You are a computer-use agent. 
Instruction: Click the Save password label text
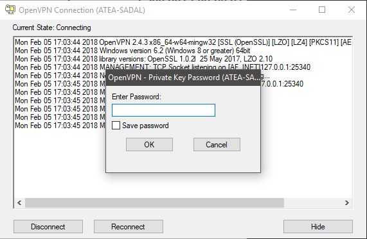[x=145, y=126]
